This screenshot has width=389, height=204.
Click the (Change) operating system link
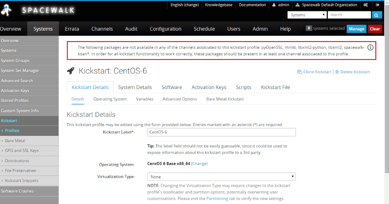pyautogui.click(x=199, y=164)
